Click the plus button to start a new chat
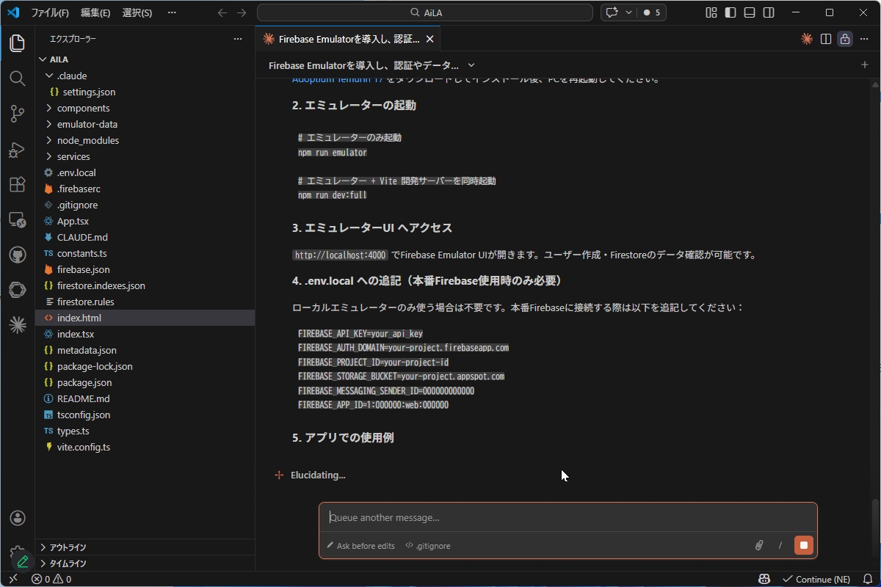Screen dimensions: 881x587 (x=864, y=65)
